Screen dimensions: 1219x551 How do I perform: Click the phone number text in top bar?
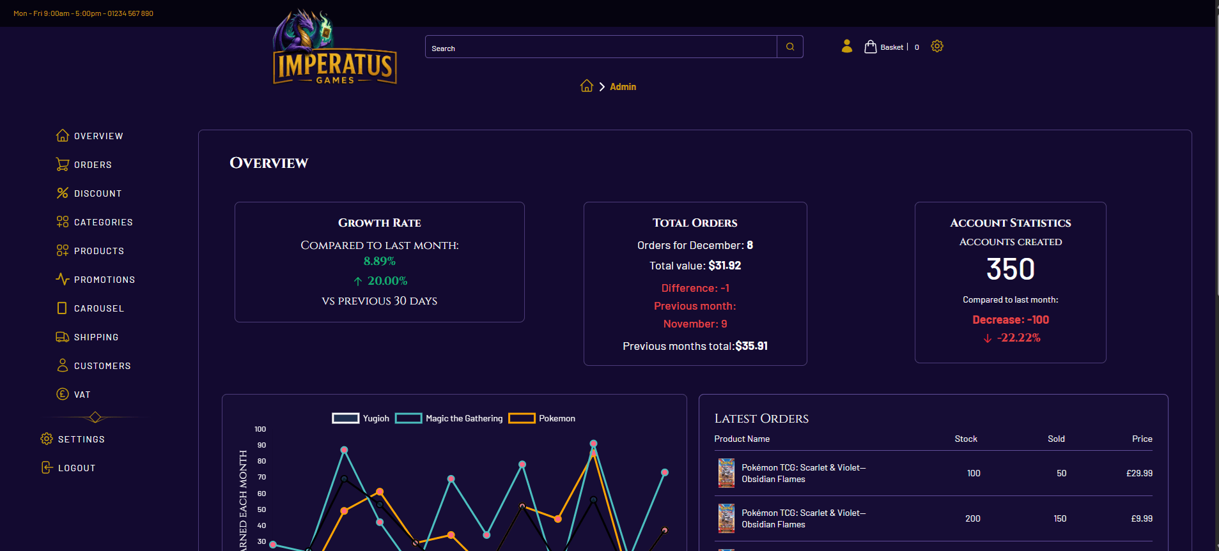click(x=130, y=13)
